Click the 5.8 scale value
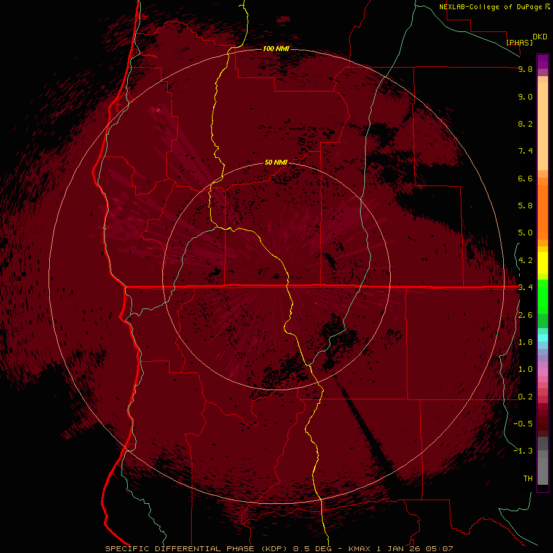This screenshot has width=553, height=553. [525, 206]
